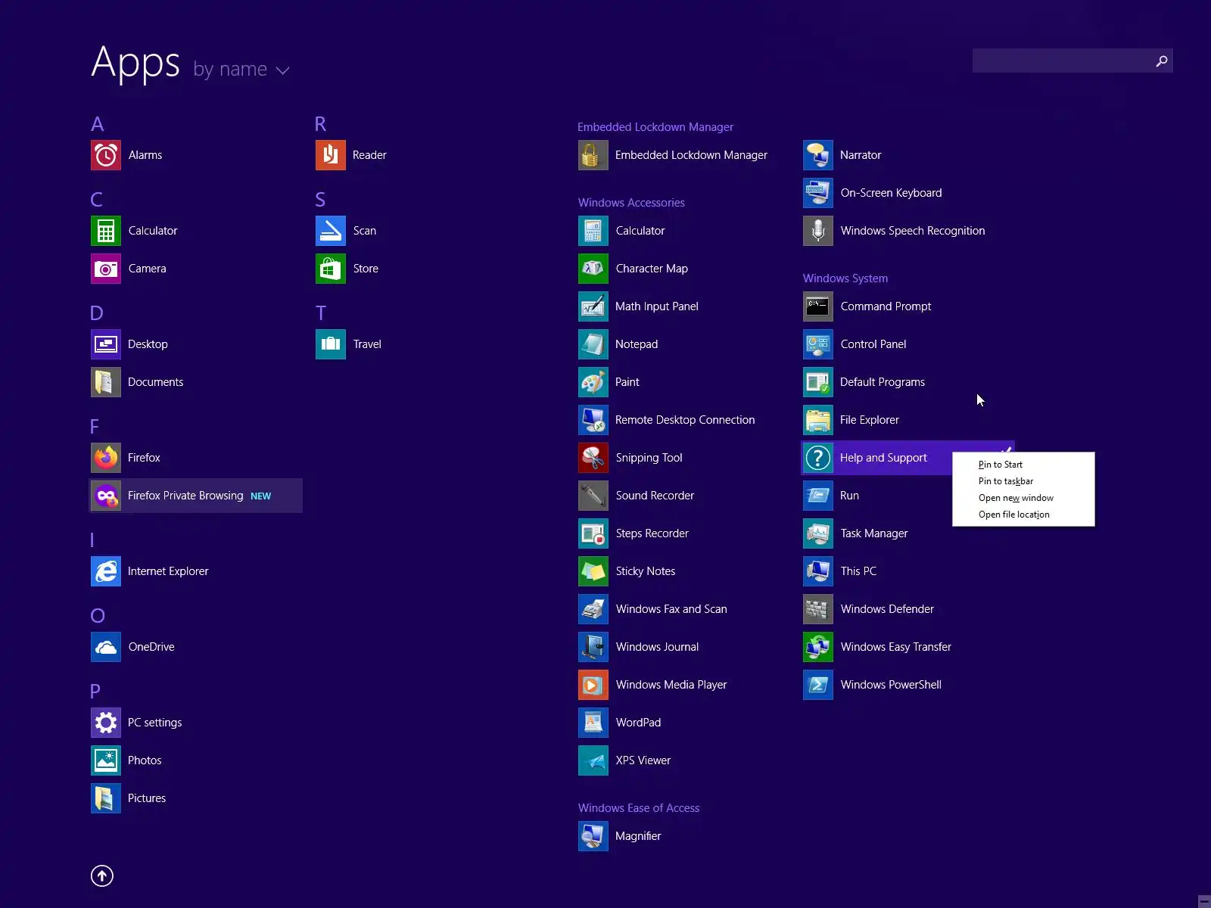Open the Firefox icon
The height and width of the screenshot is (908, 1211).
point(106,458)
